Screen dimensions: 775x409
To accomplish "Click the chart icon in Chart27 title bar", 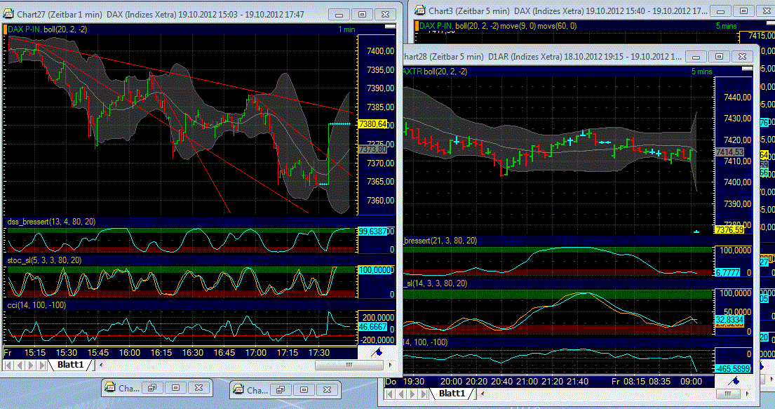I will click(x=10, y=13).
